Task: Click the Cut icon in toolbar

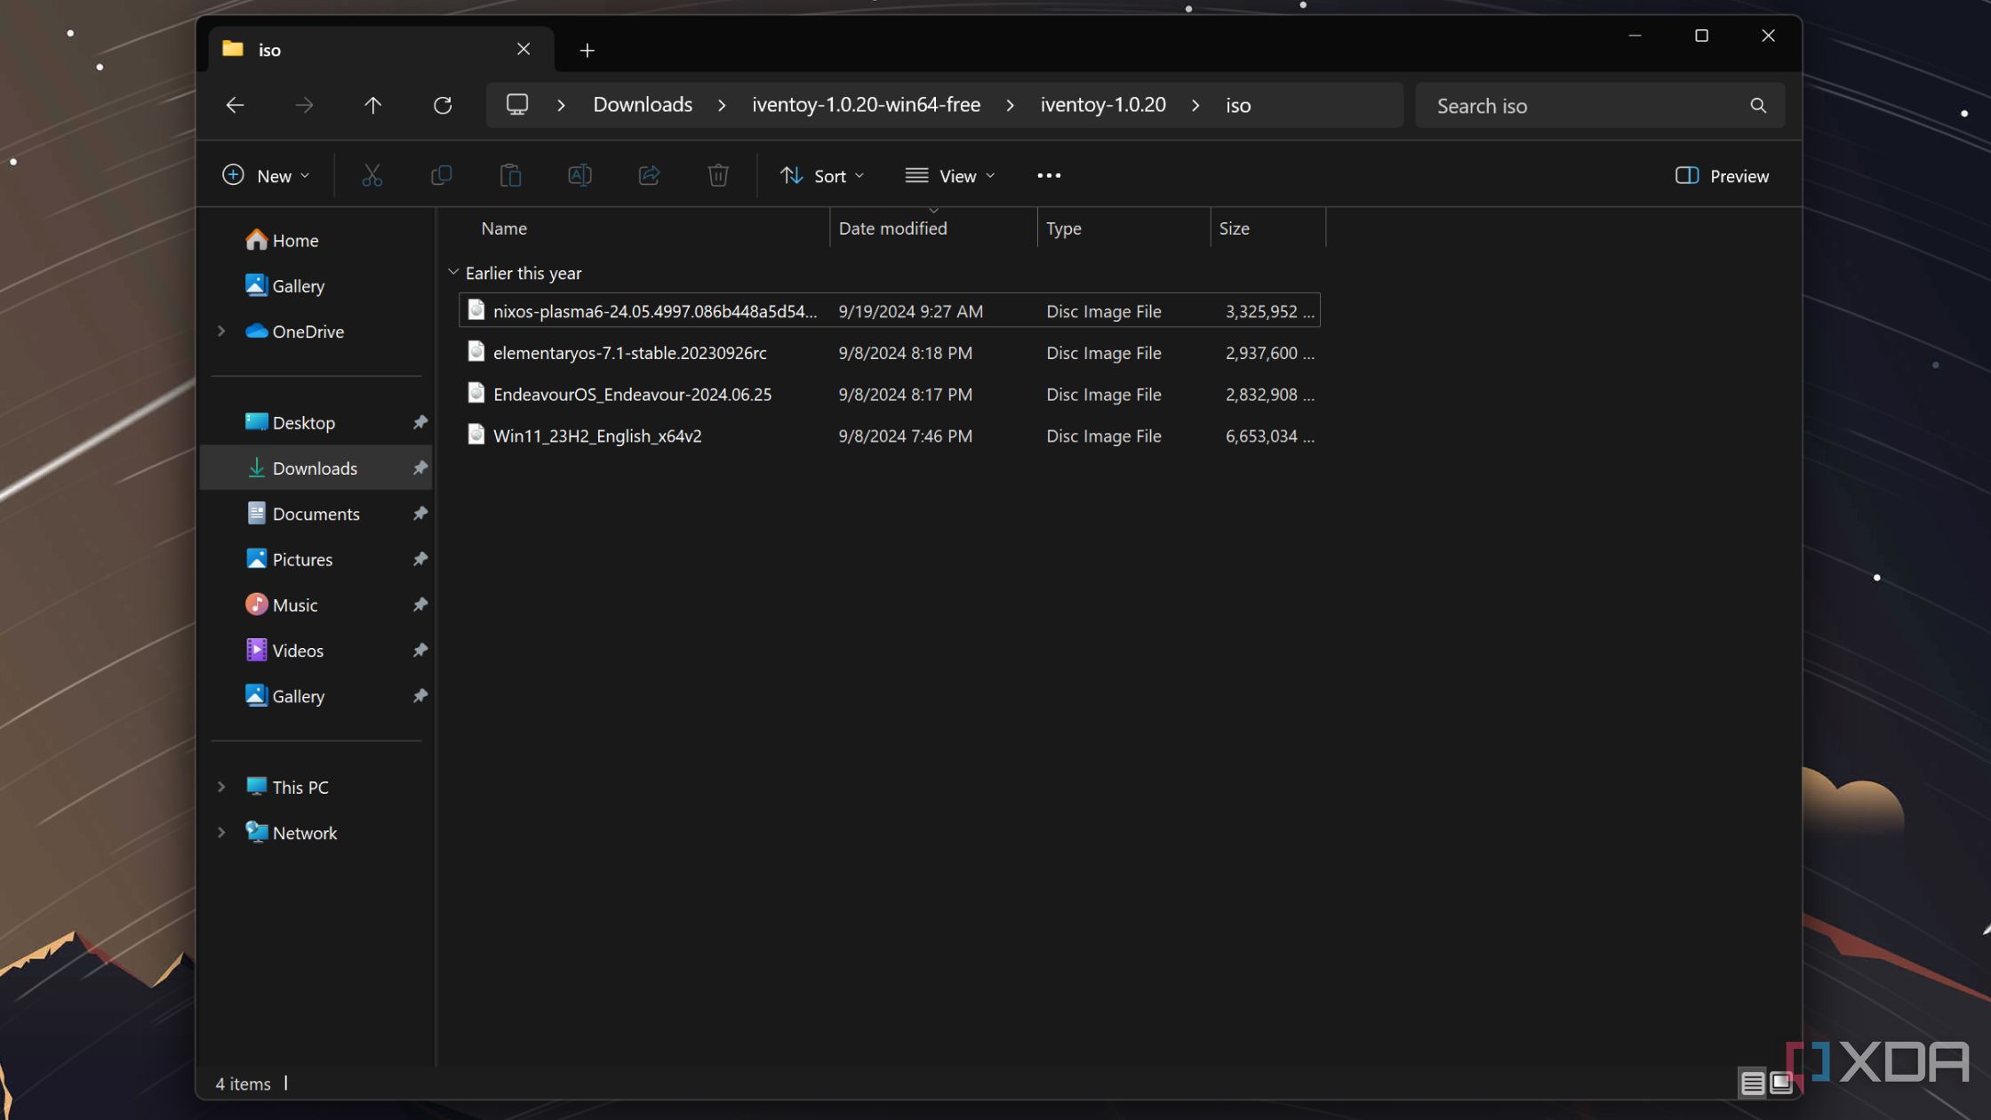Action: [371, 175]
